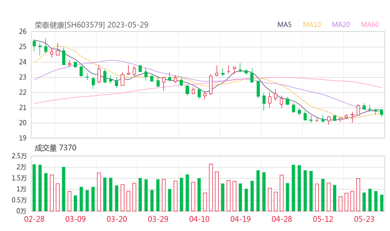Select the last green candlestick on the right

point(382,112)
